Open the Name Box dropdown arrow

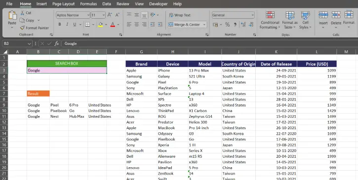click(x=29, y=43)
